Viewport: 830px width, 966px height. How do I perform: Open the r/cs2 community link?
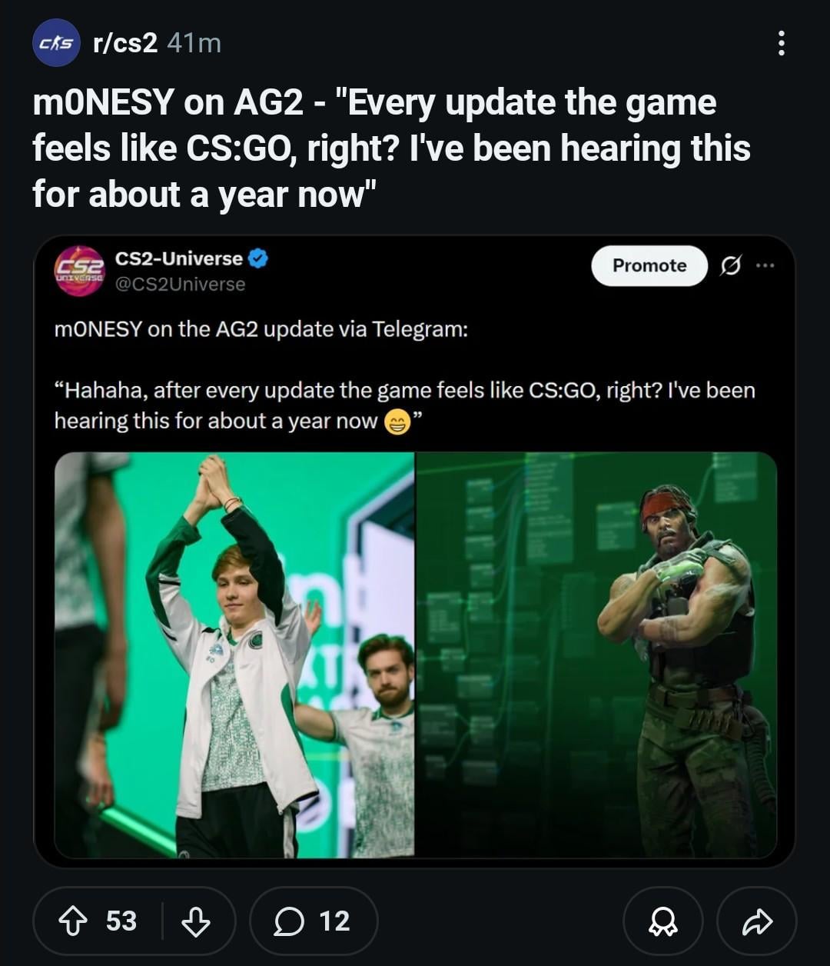tap(125, 43)
